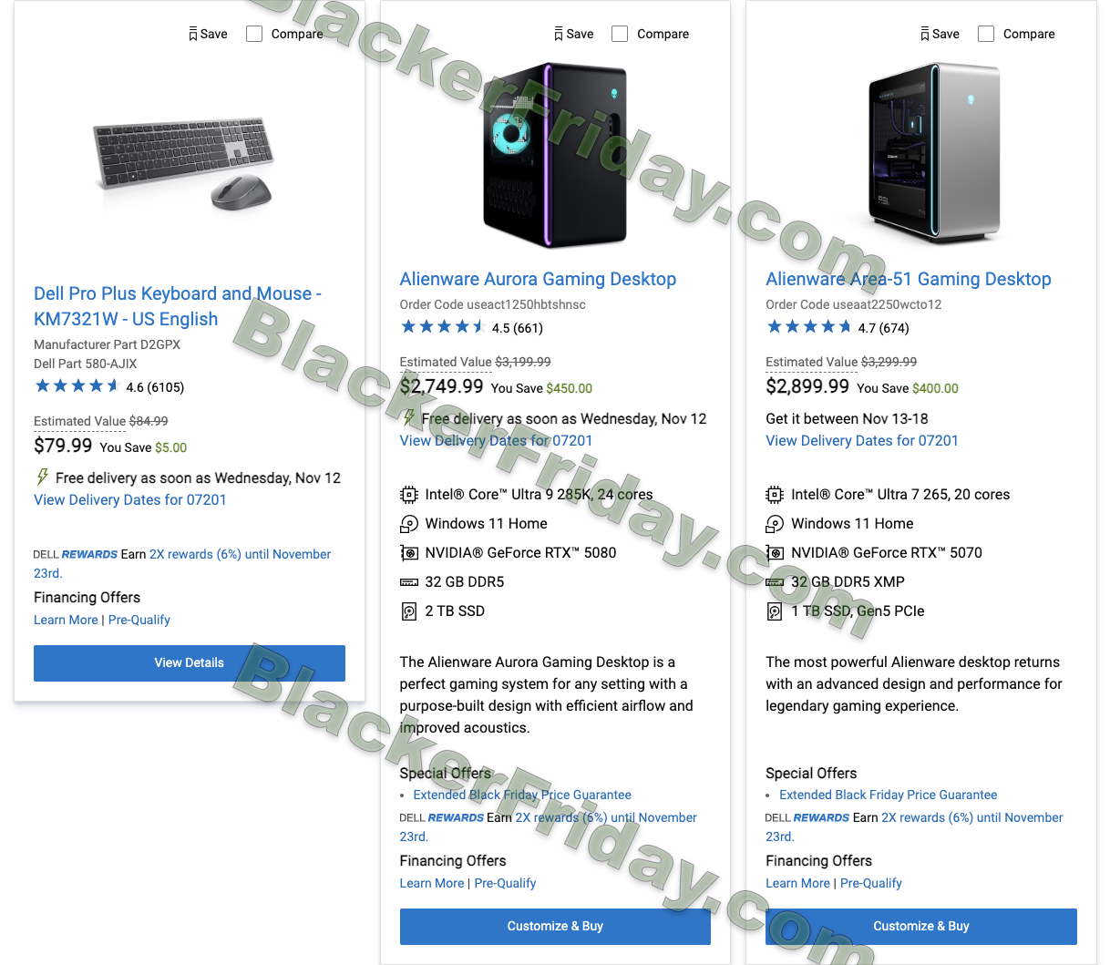Enable Compare checkbox for Alienware Aurora
The width and height of the screenshot is (1110, 965).
tap(620, 34)
